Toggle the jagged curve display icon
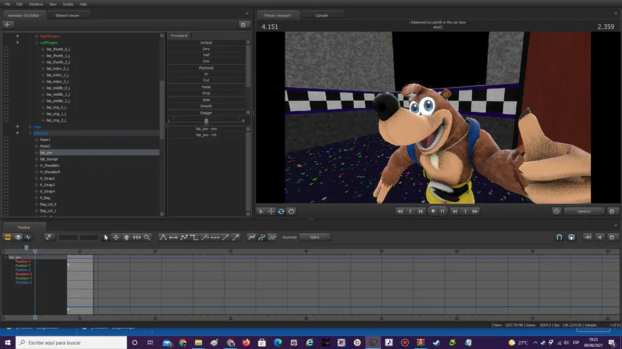 [252, 237]
